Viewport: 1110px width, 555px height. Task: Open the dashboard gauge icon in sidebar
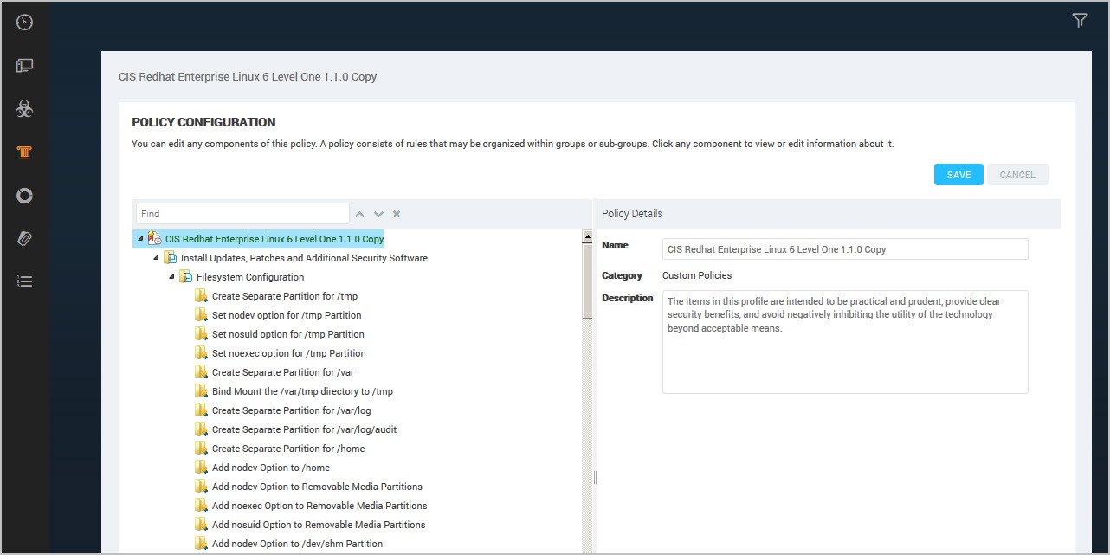[x=24, y=23]
